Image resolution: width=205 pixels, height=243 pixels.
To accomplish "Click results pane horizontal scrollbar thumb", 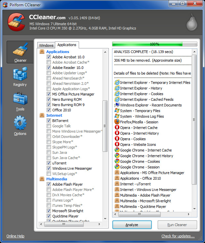I will pyautogui.click(x=140, y=214).
